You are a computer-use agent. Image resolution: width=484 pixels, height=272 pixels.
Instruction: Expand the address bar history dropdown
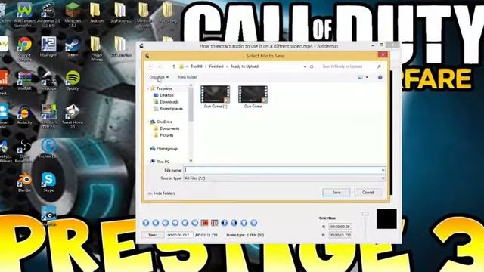click(x=305, y=66)
